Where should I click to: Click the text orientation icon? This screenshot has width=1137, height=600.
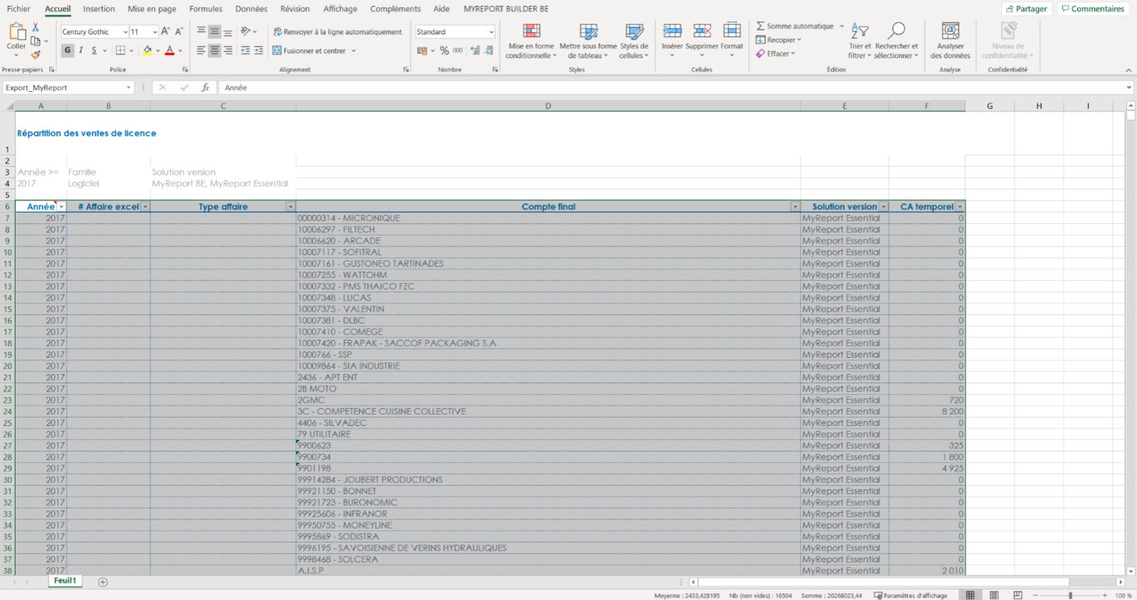245,32
